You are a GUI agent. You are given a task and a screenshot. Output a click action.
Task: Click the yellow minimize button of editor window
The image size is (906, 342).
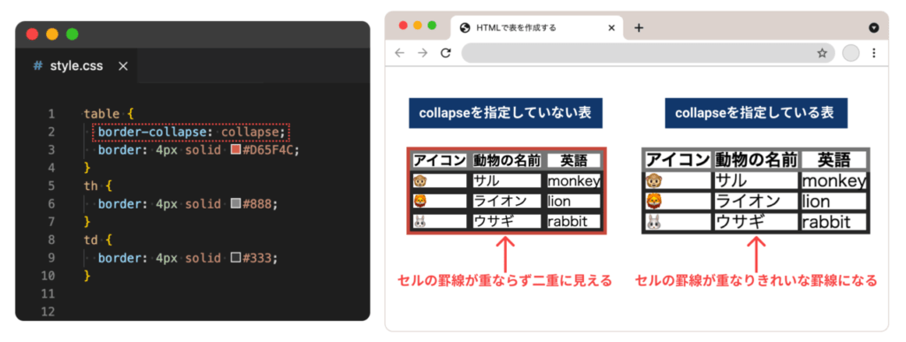(x=52, y=34)
